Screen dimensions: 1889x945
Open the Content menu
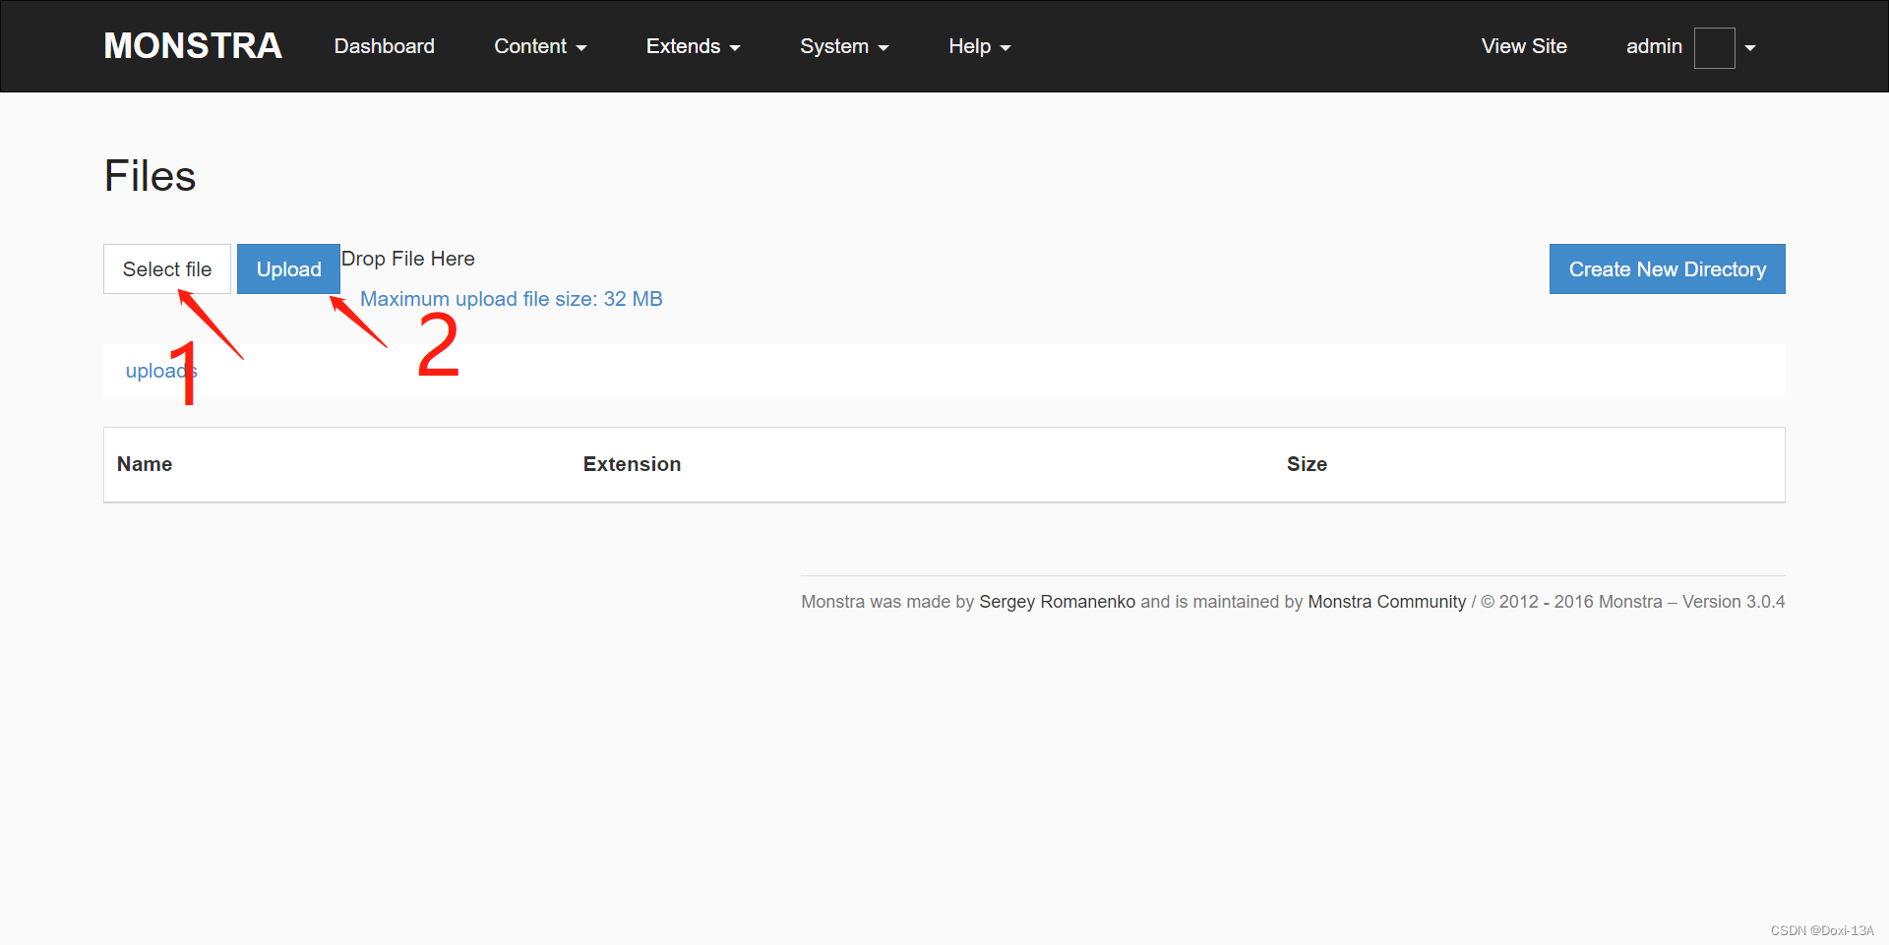539,46
